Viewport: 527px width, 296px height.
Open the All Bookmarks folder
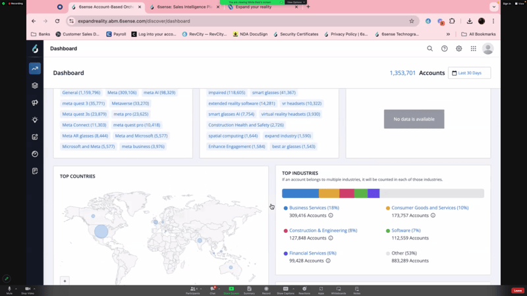click(478, 34)
